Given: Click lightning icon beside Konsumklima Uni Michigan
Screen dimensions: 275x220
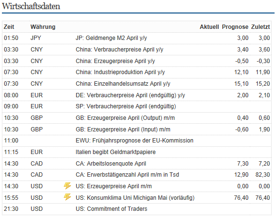Looking at the screenshot, I should (x=67, y=197).
